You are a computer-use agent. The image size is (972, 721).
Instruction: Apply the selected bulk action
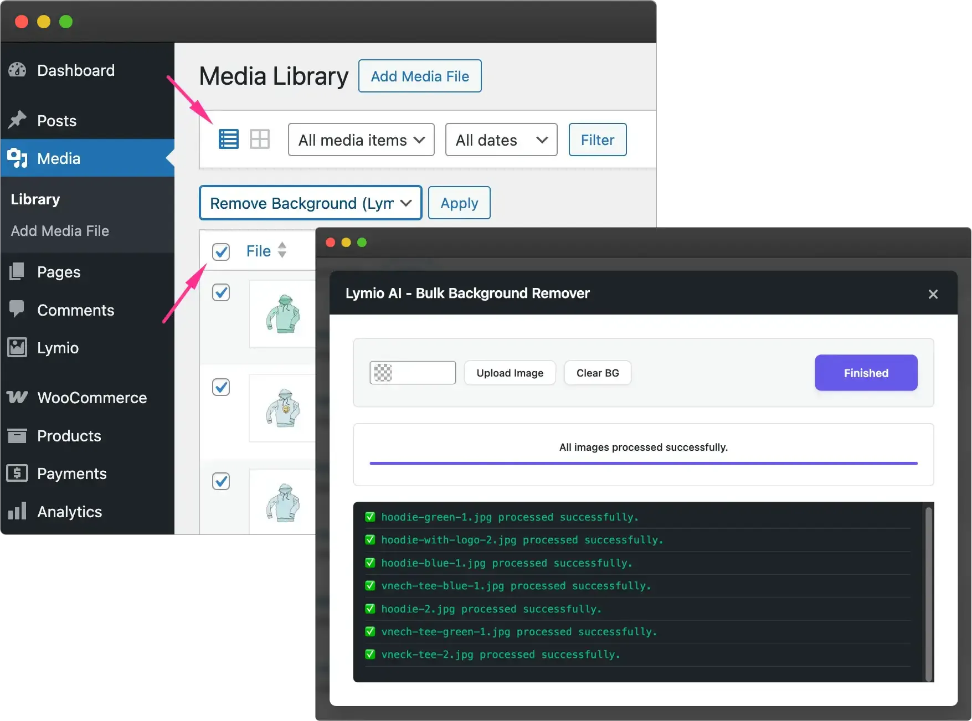pos(459,203)
